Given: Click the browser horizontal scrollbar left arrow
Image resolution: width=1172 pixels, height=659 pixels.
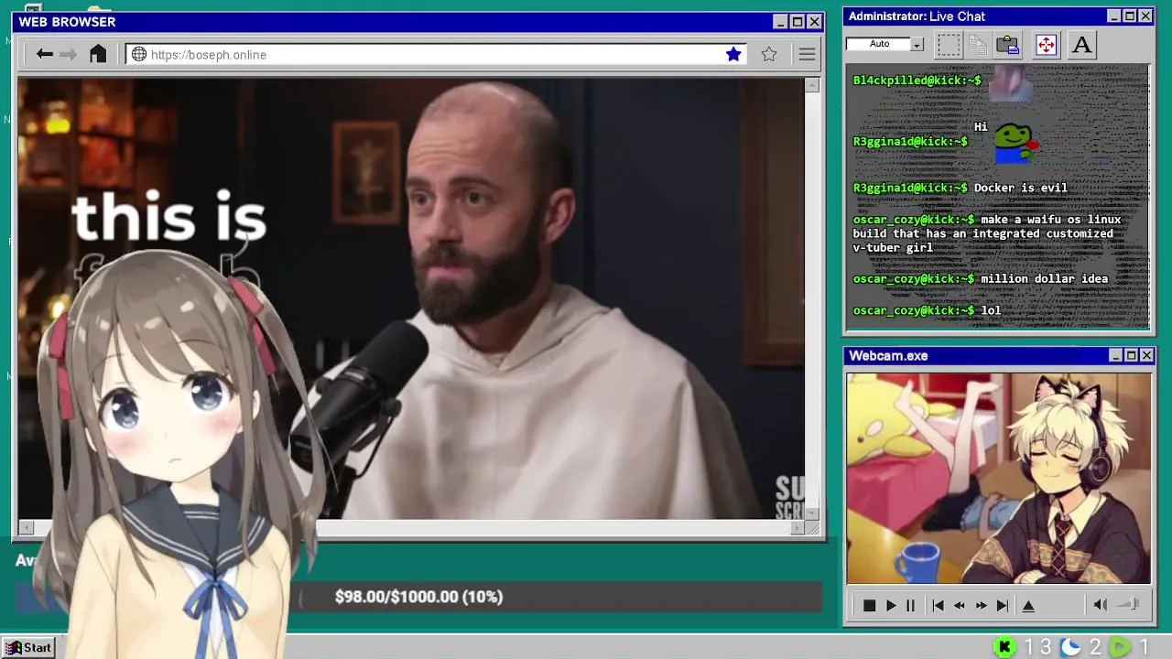Looking at the screenshot, I should 26,527.
